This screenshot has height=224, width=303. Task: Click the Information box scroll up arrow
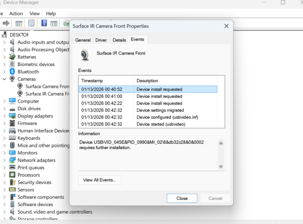[x=221, y=143]
